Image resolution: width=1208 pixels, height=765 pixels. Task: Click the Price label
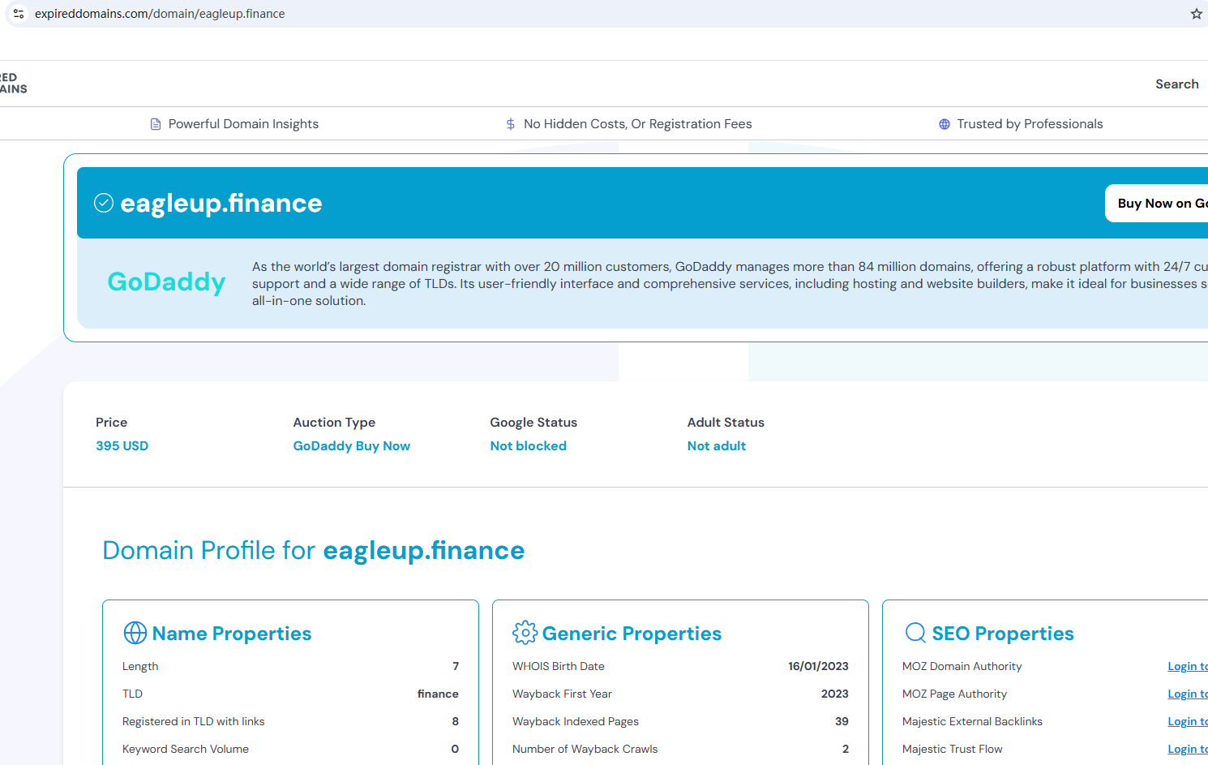(x=112, y=423)
